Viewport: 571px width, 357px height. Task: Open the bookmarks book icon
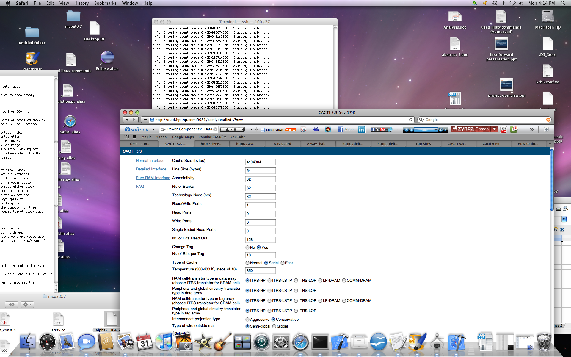pyautogui.click(x=126, y=137)
